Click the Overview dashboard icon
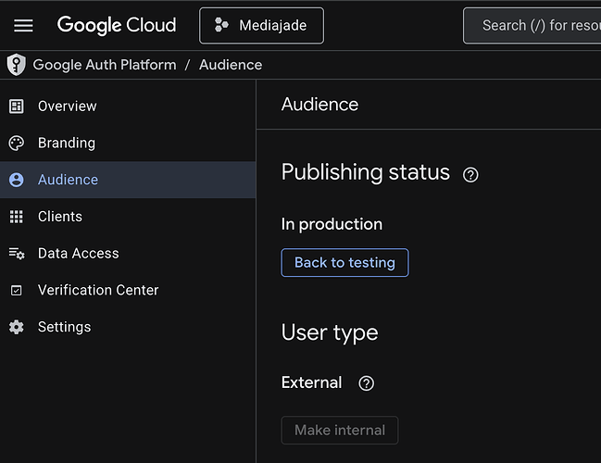This screenshot has height=463, width=601. (17, 106)
